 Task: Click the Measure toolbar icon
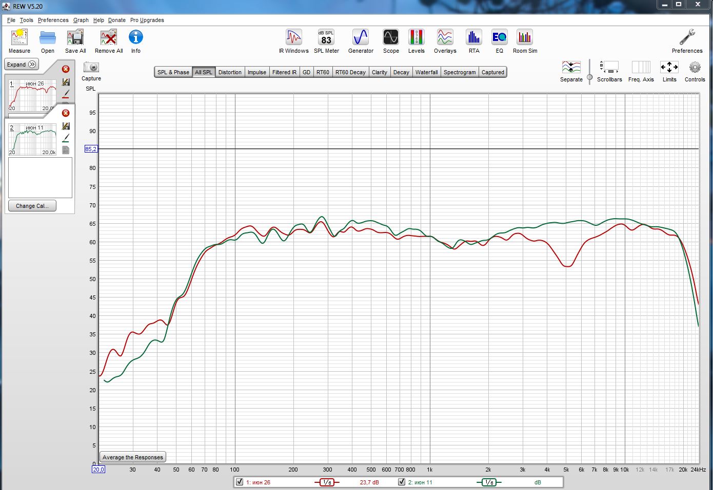point(19,37)
